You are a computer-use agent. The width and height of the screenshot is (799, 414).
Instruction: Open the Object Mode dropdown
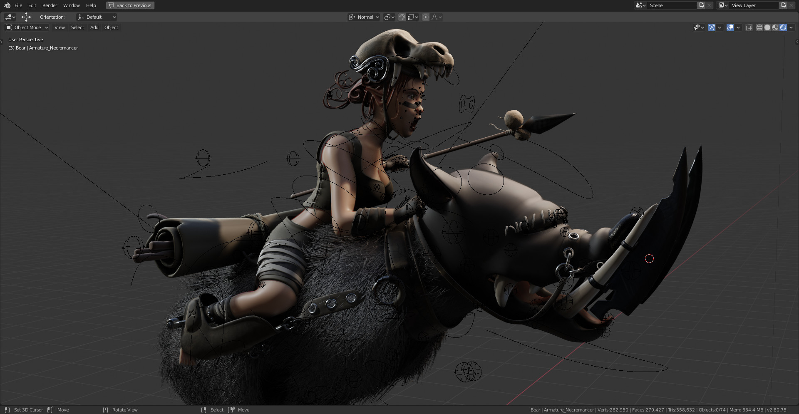coord(27,27)
